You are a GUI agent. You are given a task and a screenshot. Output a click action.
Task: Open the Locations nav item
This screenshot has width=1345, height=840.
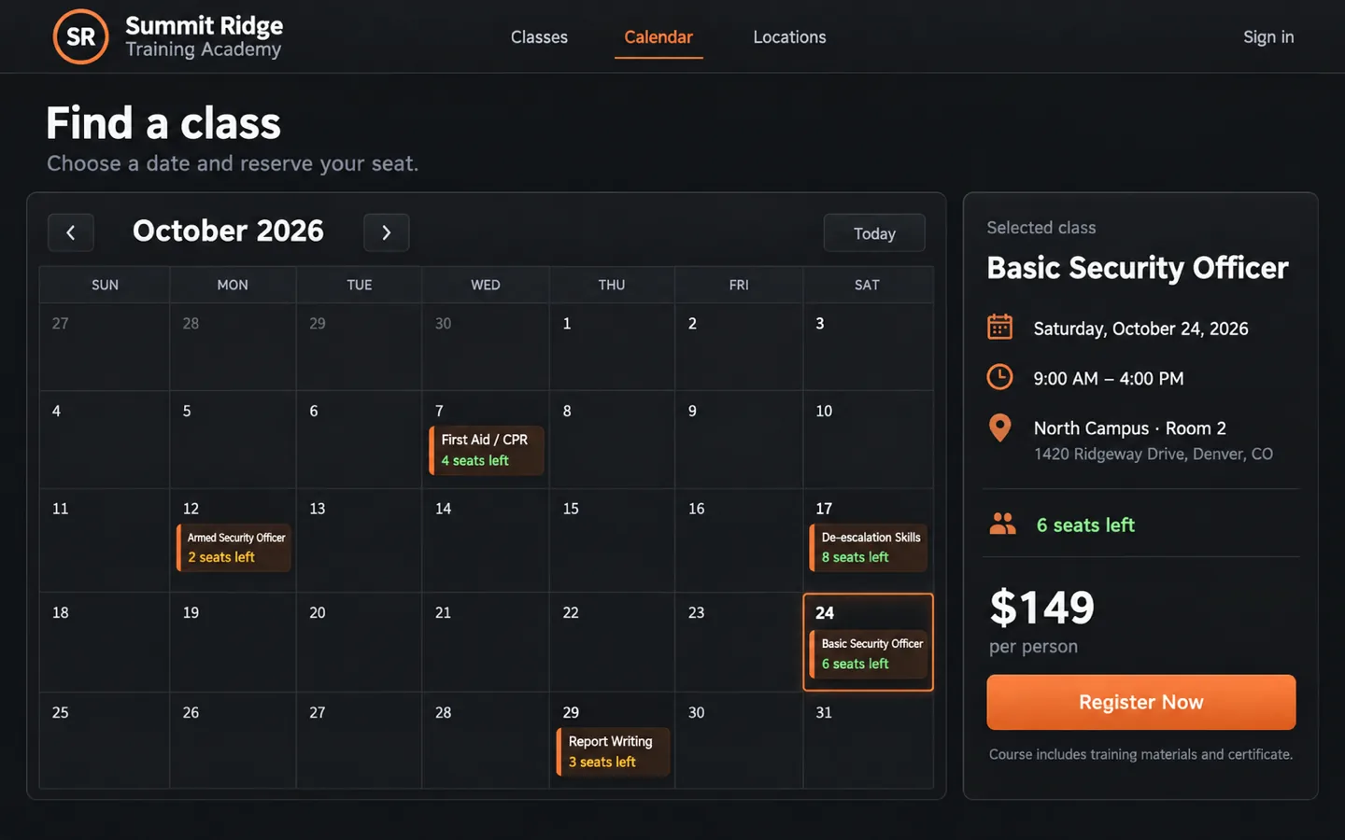[x=789, y=37]
